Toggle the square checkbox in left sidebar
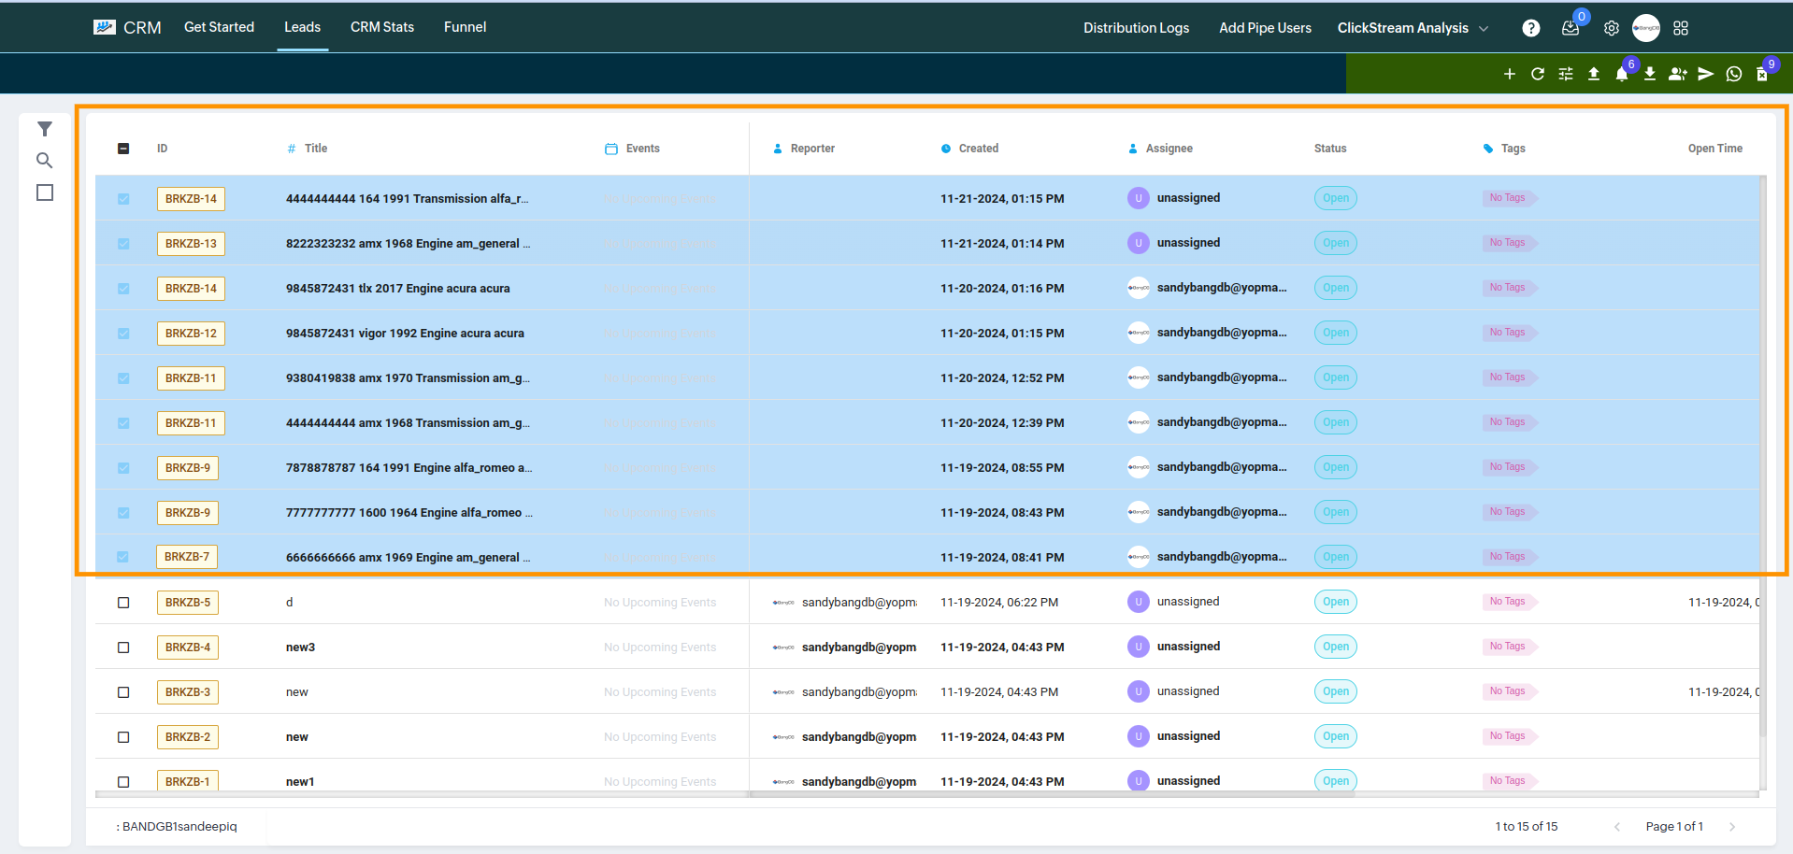Viewport: 1793px width, 854px height. 45,192
